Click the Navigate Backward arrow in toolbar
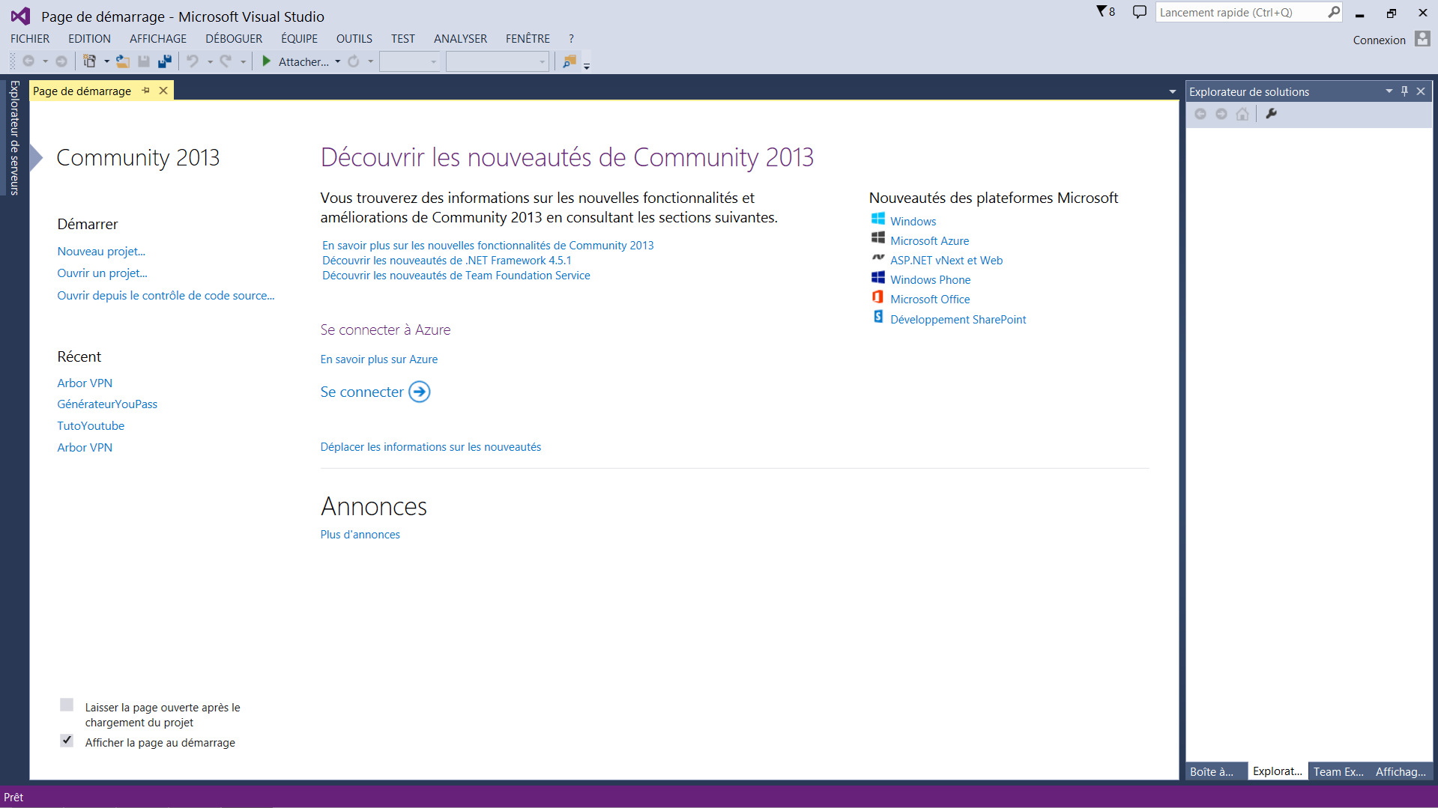Viewport: 1438px width, 808px height. (28, 61)
